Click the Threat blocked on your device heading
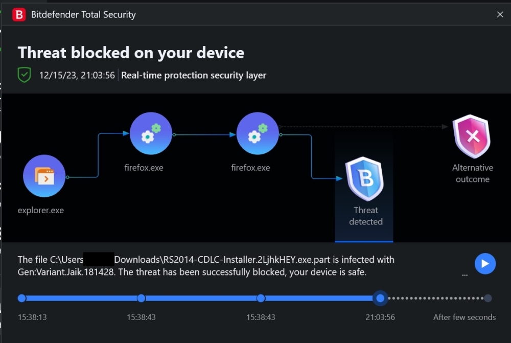511x343 pixels. coord(131,52)
